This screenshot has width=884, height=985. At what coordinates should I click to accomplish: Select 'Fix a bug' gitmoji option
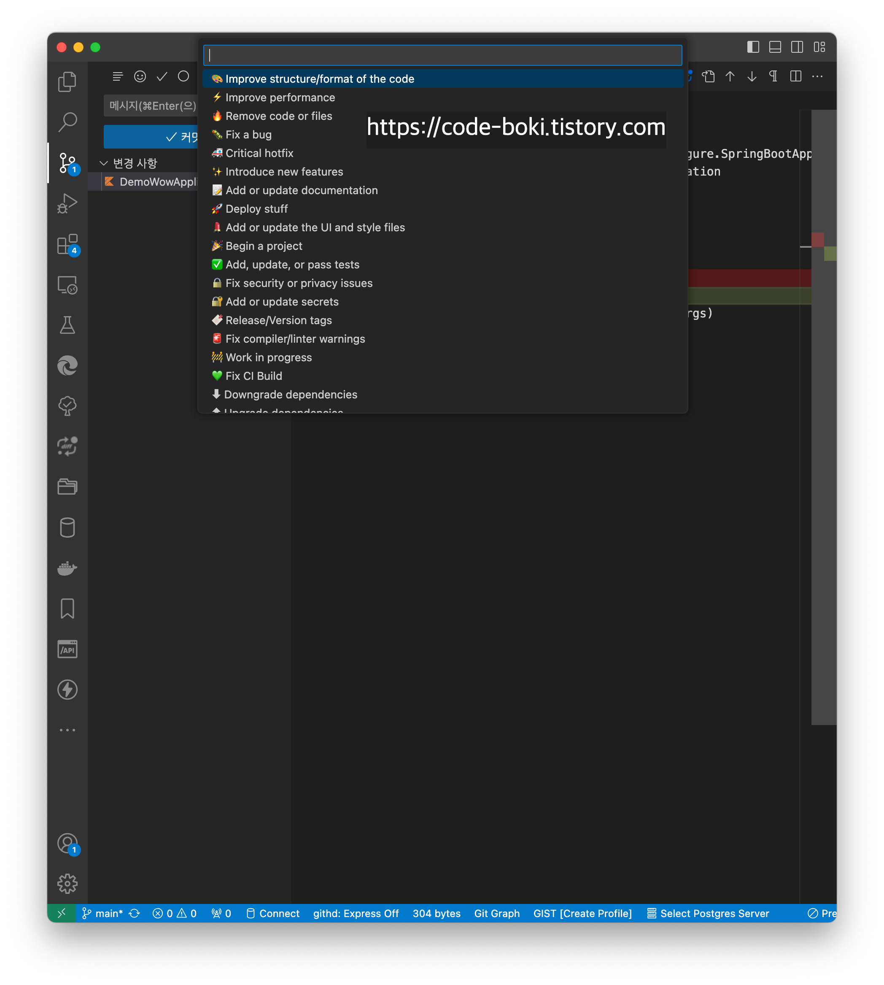coord(248,135)
